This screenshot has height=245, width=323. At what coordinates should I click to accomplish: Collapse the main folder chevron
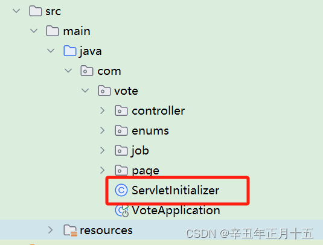tap(34, 31)
